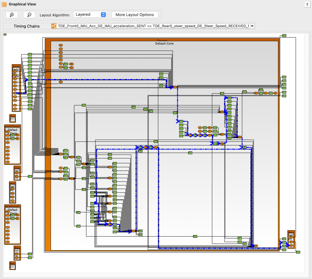Open More Layout Options
This screenshot has width=312, height=279.
coord(135,15)
